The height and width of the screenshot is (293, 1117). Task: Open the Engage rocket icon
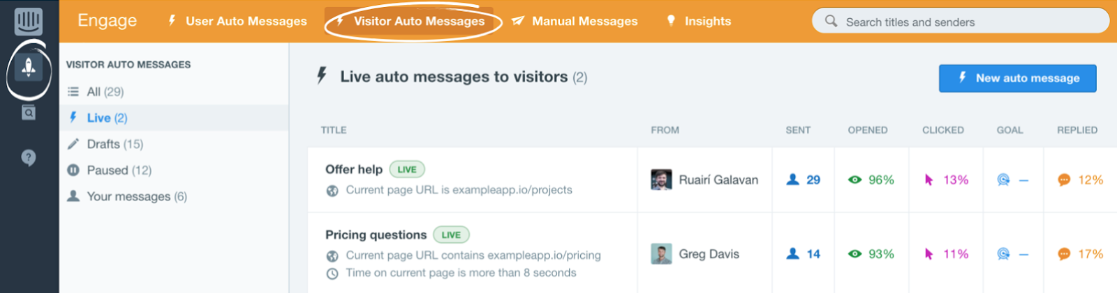point(29,68)
